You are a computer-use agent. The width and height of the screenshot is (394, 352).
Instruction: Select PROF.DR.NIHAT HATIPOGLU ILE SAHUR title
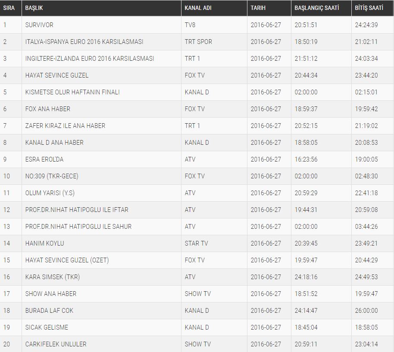click(78, 227)
